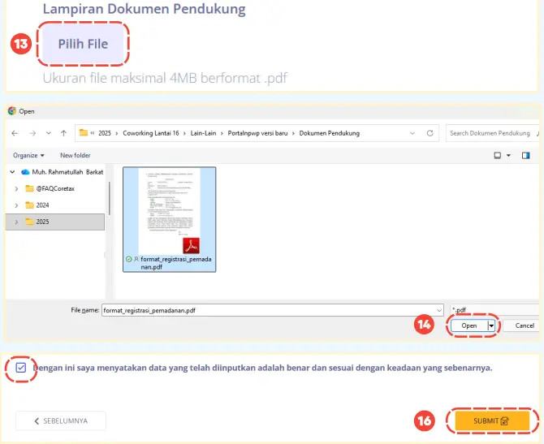Screen dimensions: 544x444
Task: Expand the 2024 folder
Action: coord(16,205)
